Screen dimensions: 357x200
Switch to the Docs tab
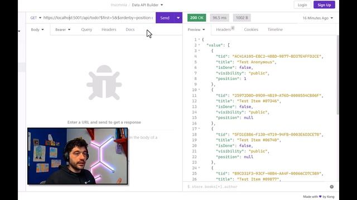point(130,29)
